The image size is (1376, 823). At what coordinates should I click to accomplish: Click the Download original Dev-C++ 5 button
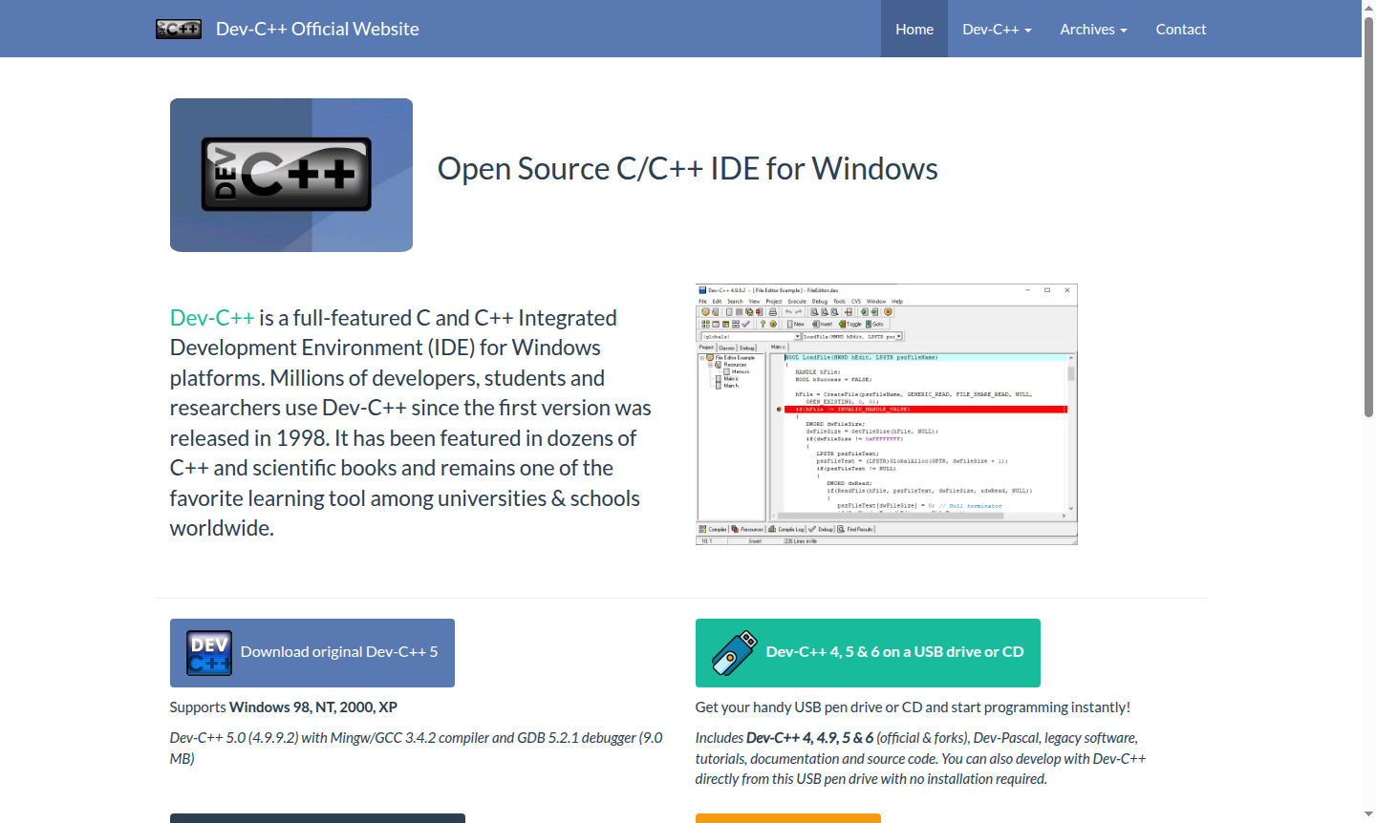[312, 652]
